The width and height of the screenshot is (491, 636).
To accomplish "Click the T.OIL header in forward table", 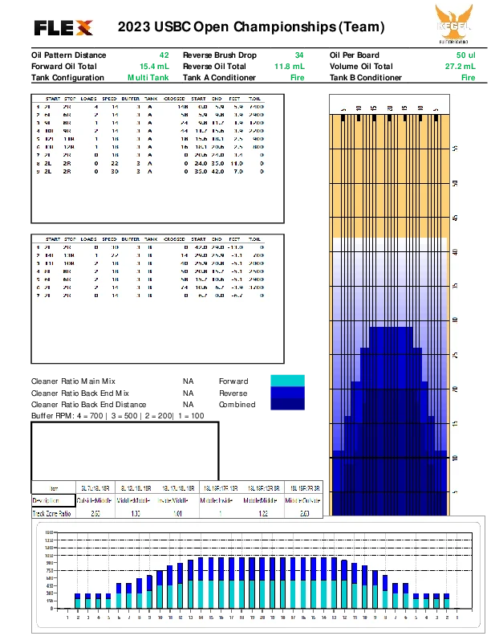I will click(254, 99).
